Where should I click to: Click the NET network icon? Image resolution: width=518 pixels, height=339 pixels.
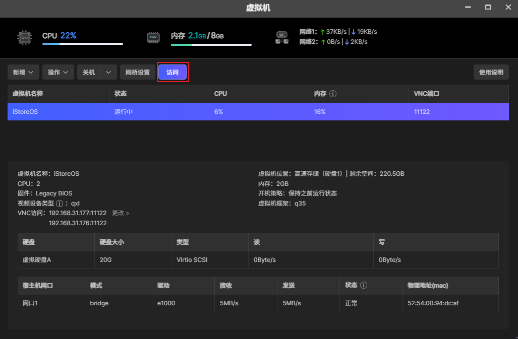tap(281, 37)
